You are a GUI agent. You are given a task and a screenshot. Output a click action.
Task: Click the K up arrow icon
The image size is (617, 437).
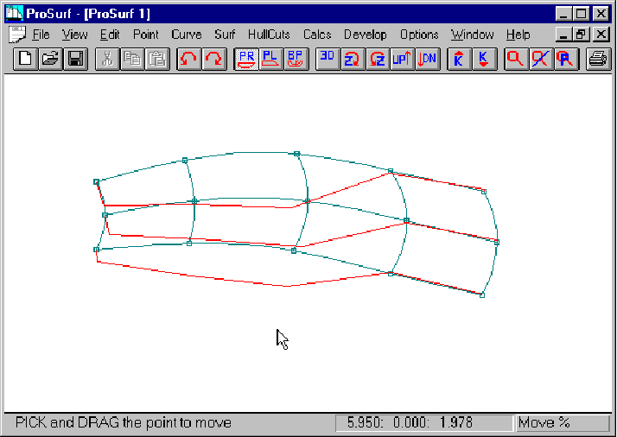pyautogui.click(x=460, y=59)
